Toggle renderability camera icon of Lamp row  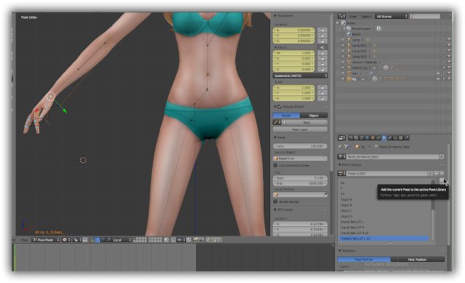click(x=449, y=39)
